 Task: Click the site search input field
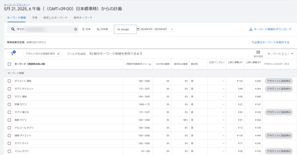pyautogui.click(x=43, y=29)
